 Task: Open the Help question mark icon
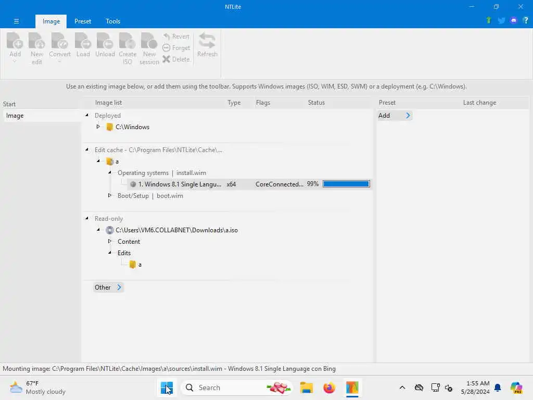pos(526,20)
